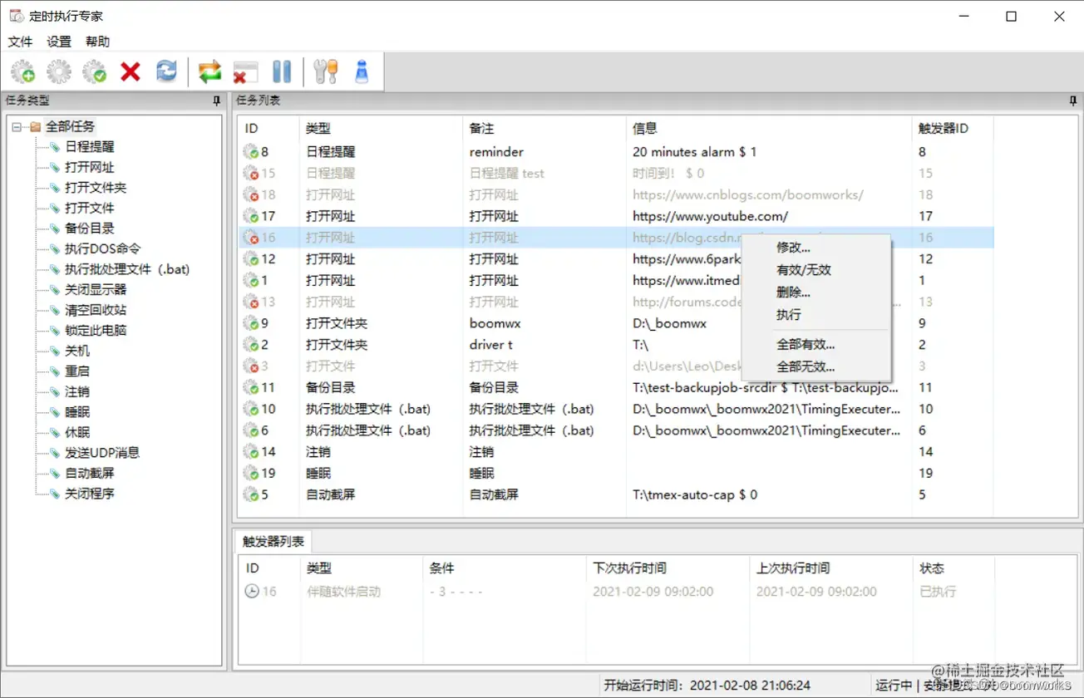Click the status gear icon of task 8

pyautogui.click(x=250, y=152)
